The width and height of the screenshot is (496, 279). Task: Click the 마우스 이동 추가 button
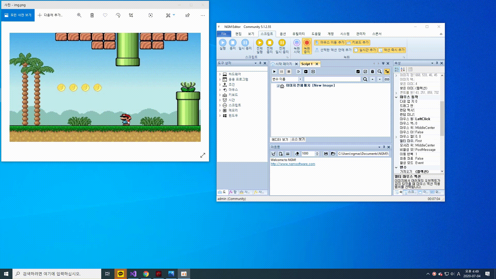[330, 42]
